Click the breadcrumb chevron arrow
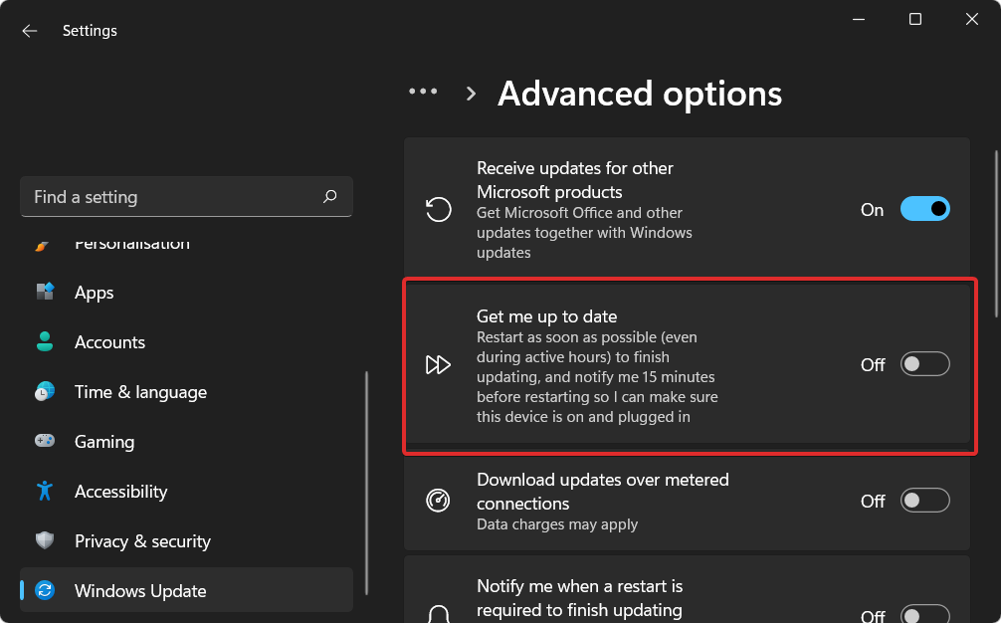The image size is (1001, 623). click(471, 94)
